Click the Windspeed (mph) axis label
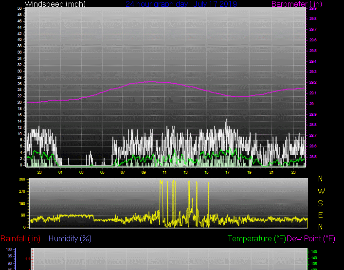344x270 pixels. (x=48, y=4)
